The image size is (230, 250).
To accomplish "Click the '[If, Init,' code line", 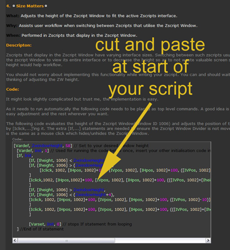I will coord(24,156).
